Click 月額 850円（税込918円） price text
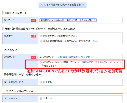The image size is (127, 103). pos(94,62)
